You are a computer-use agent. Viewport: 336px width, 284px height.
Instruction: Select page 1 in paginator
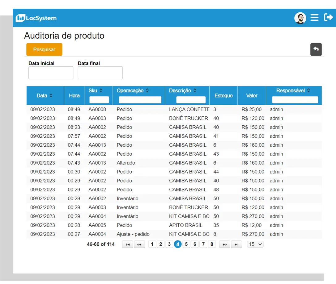152,244
